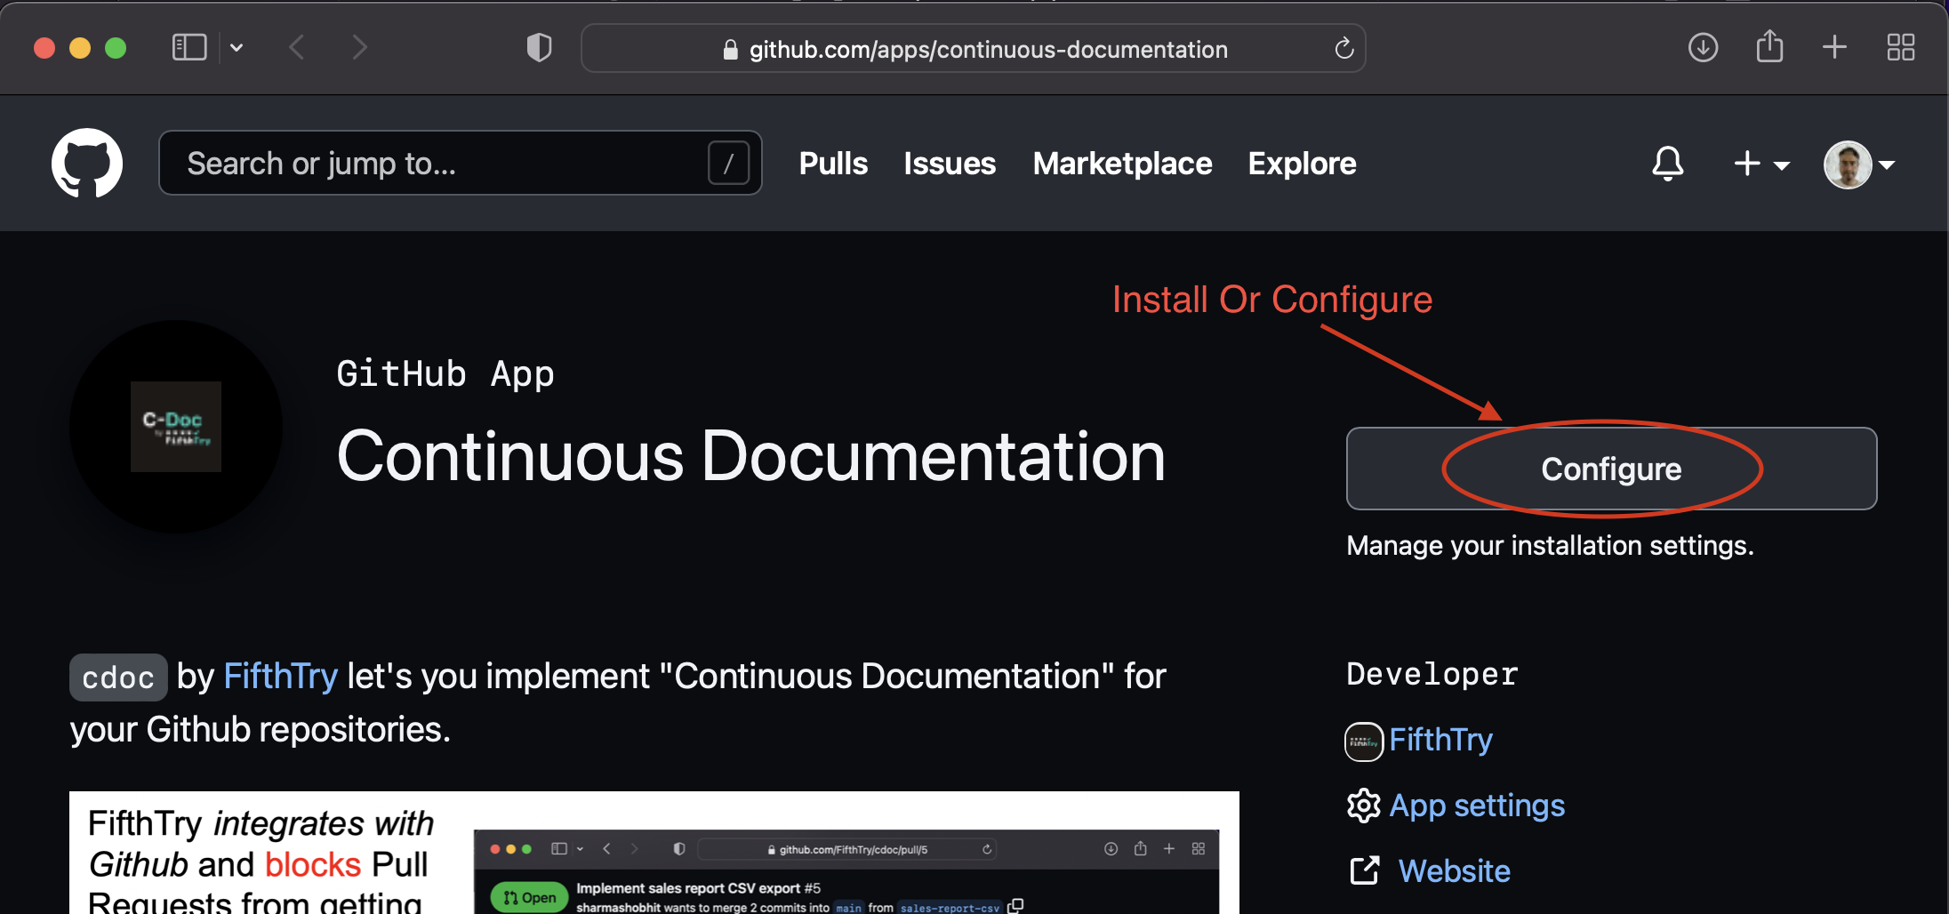
Task: Reload the page with refresh icon
Action: [1343, 48]
